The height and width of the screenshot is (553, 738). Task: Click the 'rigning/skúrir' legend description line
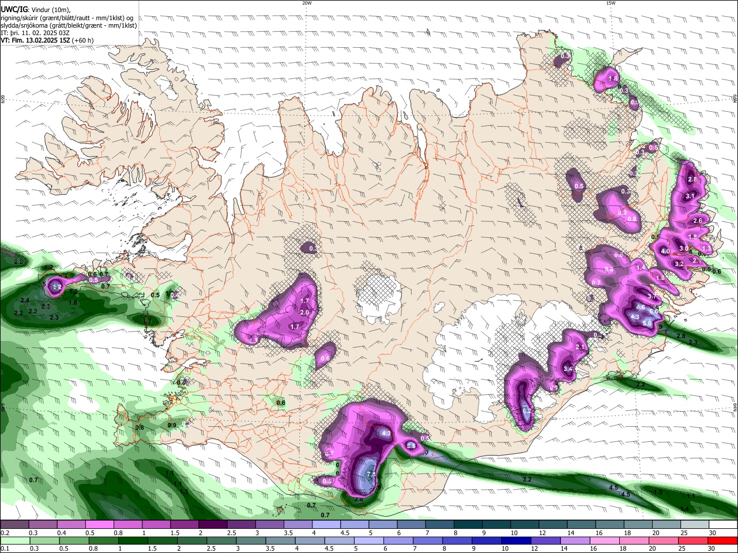tap(67, 18)
